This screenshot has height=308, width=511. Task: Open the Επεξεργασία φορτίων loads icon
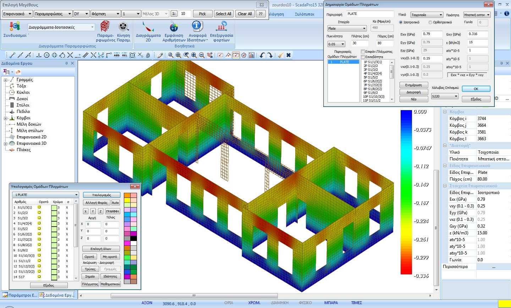221,27
